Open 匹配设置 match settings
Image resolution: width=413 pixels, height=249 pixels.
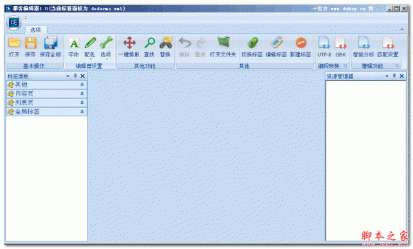388,47
